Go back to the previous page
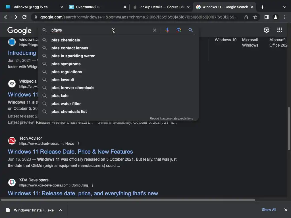291x218 pixels. (6, 17)
